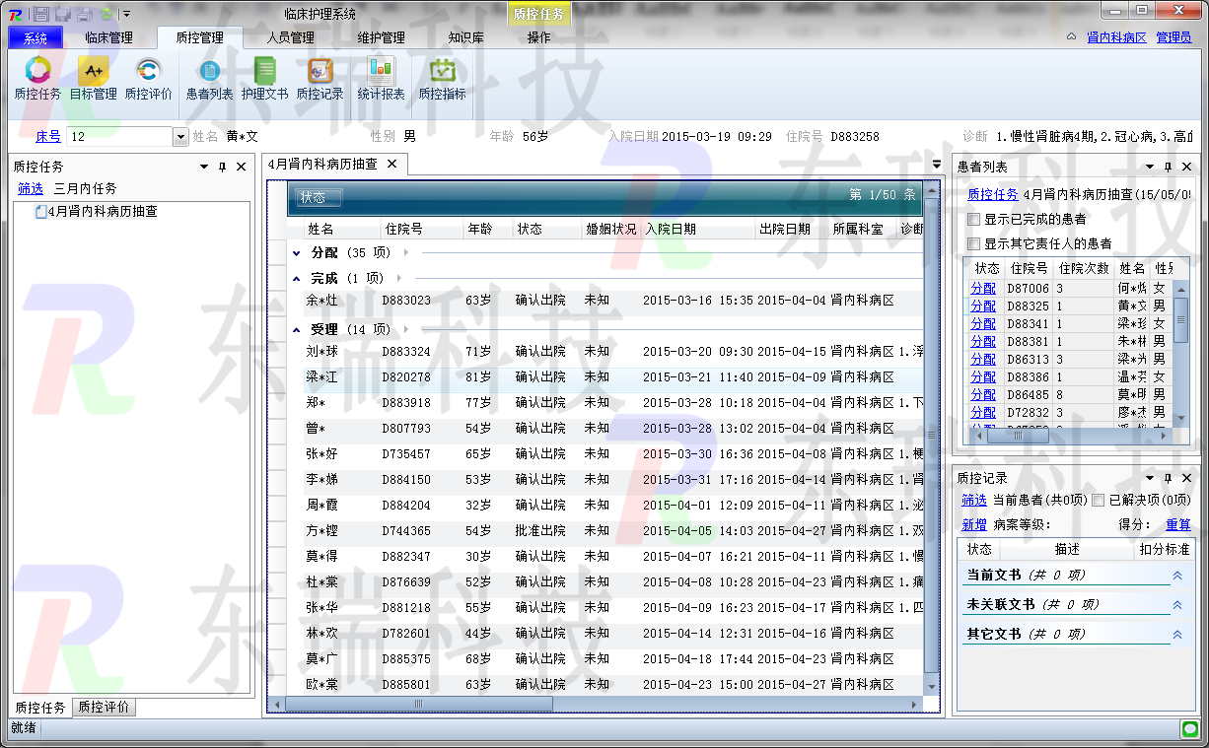Switch to the 操作 ribbon tab
1209x748 pixels.
(539, 38)
